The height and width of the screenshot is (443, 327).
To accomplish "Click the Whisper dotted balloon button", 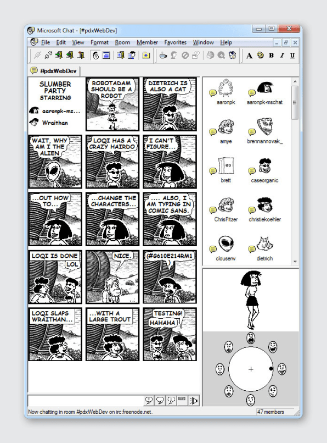I will tap(171, 400).
